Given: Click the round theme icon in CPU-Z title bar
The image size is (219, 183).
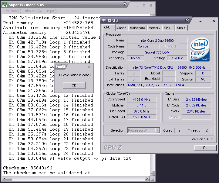Looking at the screenshot, I should click(187, 20).
